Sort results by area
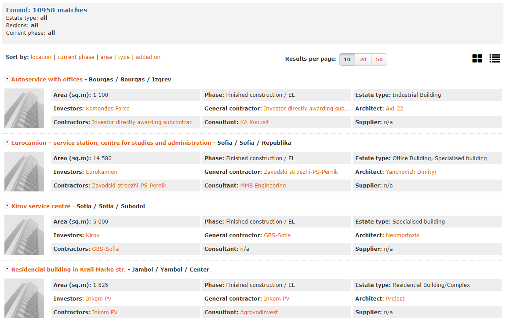 [x=106, y=57]
